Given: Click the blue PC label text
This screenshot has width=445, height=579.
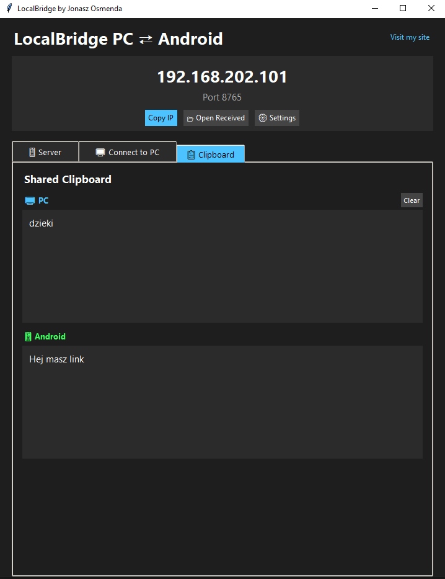Looking at the screenshot, I should [43, 200].
